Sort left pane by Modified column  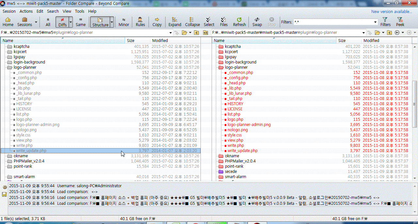(x=175, y=41)
